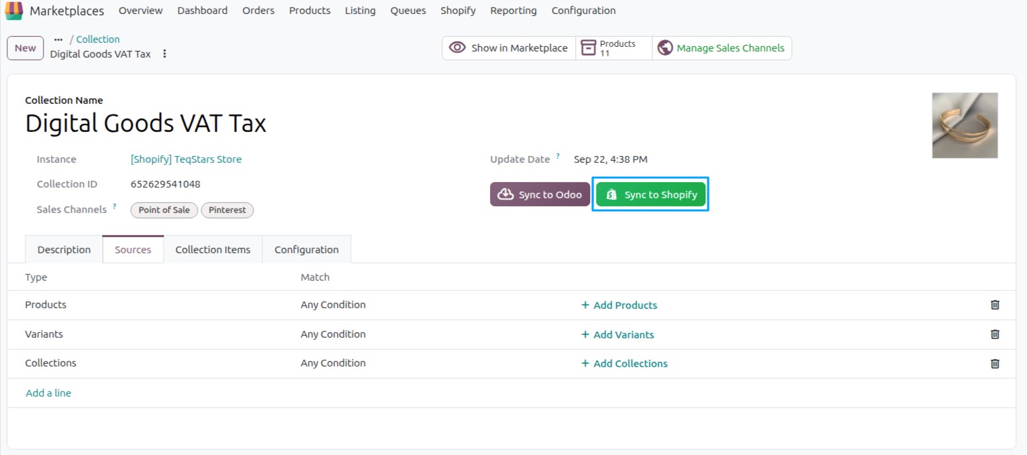Click the Digital Goods VAT Tax breadcrumb title
Viewport: 1027px width, 455px height.
pyautogui.click(x=101, y=54)
